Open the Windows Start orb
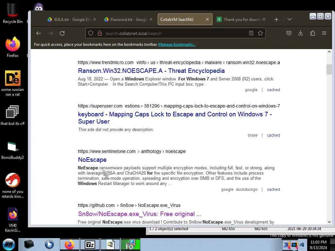The width and height of the screenshot is (335, 251). coord(9,244)
